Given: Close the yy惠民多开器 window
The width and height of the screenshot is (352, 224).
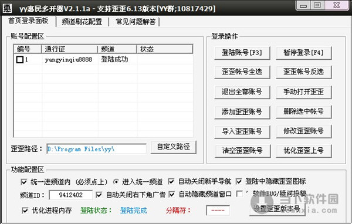Looking at the screenshot, I should pyautogui.click(x=337, y=6).
